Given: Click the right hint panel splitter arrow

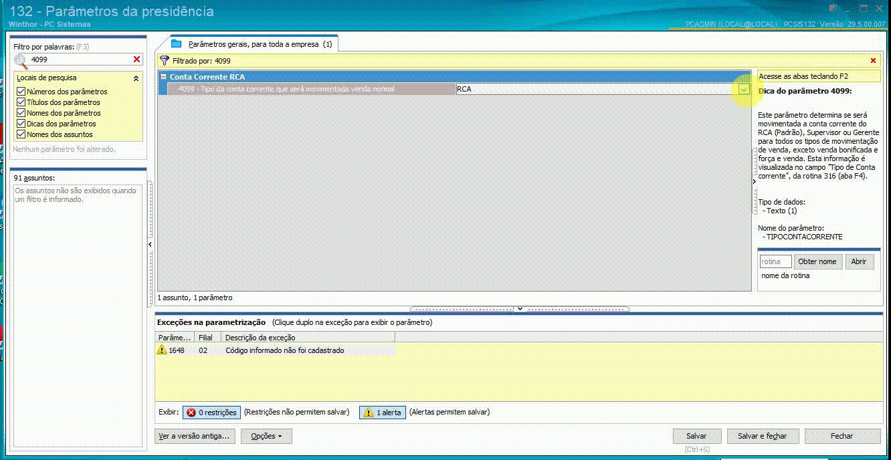Looking at the screenshot, I should [x=755, y=181].
